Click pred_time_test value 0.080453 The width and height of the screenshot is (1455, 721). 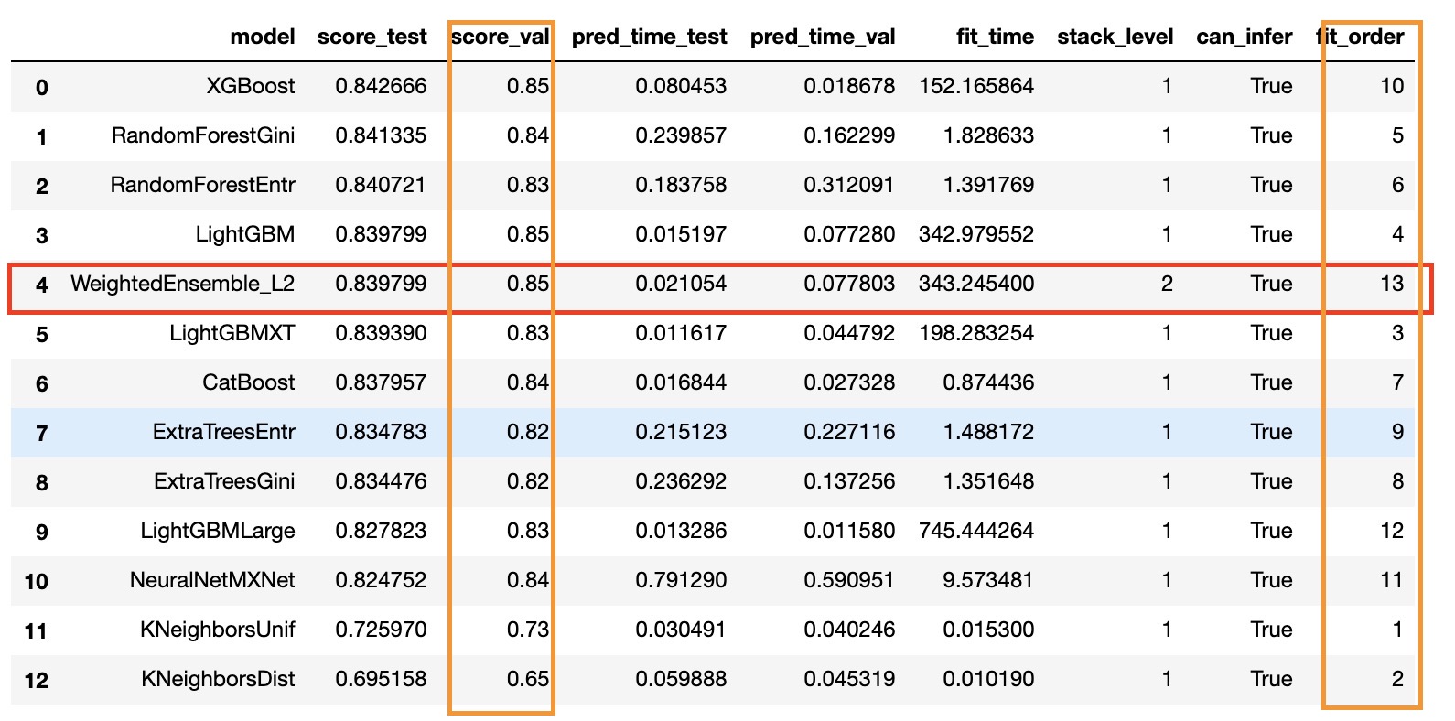(681, 86)
